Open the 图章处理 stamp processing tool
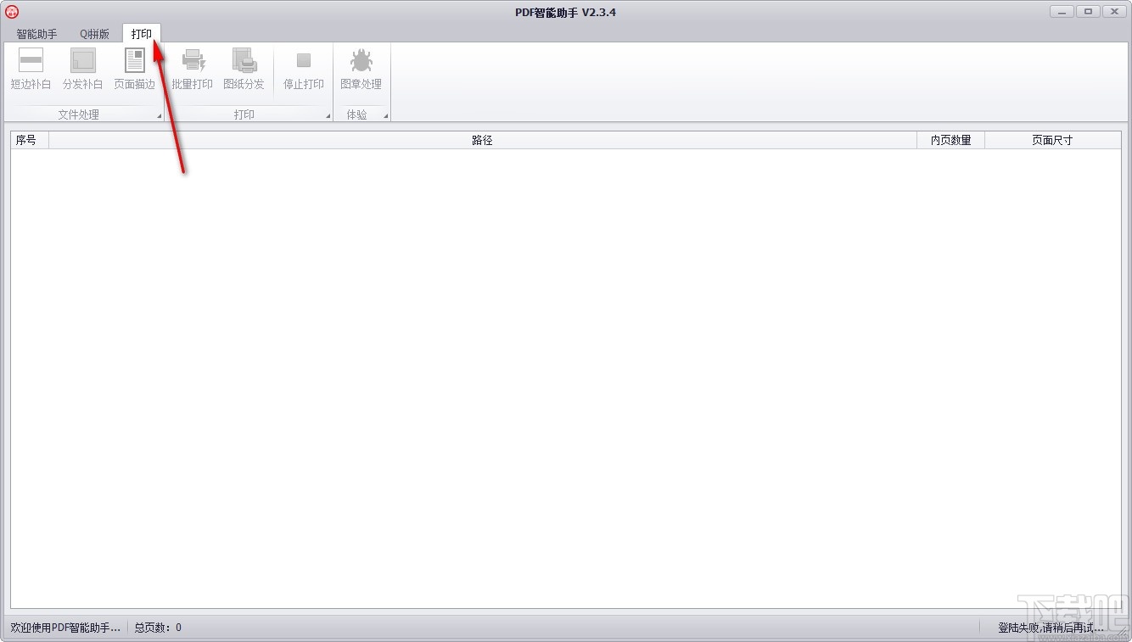1132x642 pixels. click(x=361, y=68)
